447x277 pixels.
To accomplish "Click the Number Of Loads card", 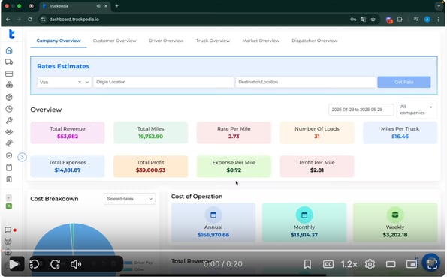I will (317, 133).
